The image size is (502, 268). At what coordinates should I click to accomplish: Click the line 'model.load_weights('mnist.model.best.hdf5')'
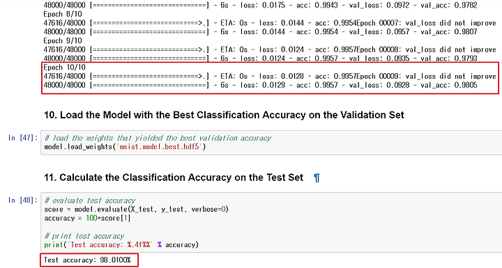(x=125, y=147)
